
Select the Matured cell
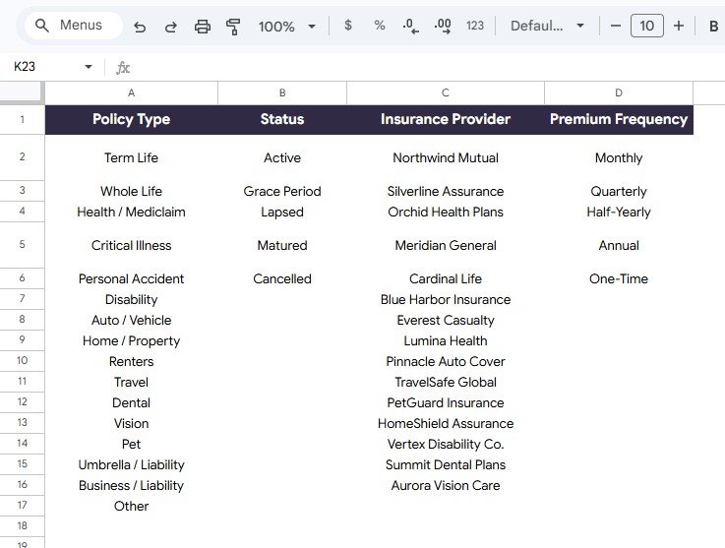(x=282, y=245)
